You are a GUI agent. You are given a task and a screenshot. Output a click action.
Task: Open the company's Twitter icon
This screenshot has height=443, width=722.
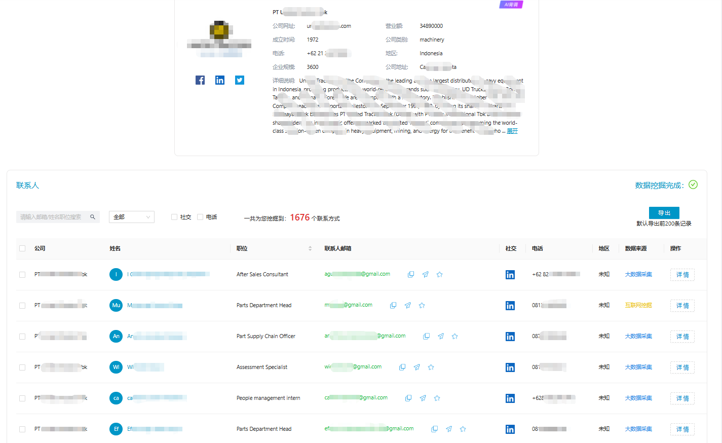pyautogui.click(x=240, y=80)
